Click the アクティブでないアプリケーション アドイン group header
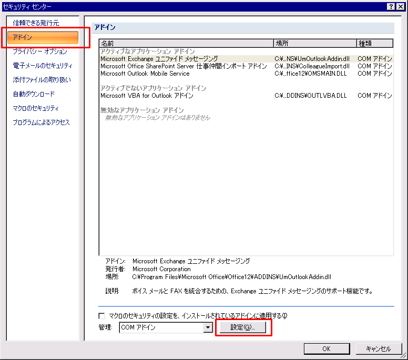The image size is (408, 360). coord(153,88)
